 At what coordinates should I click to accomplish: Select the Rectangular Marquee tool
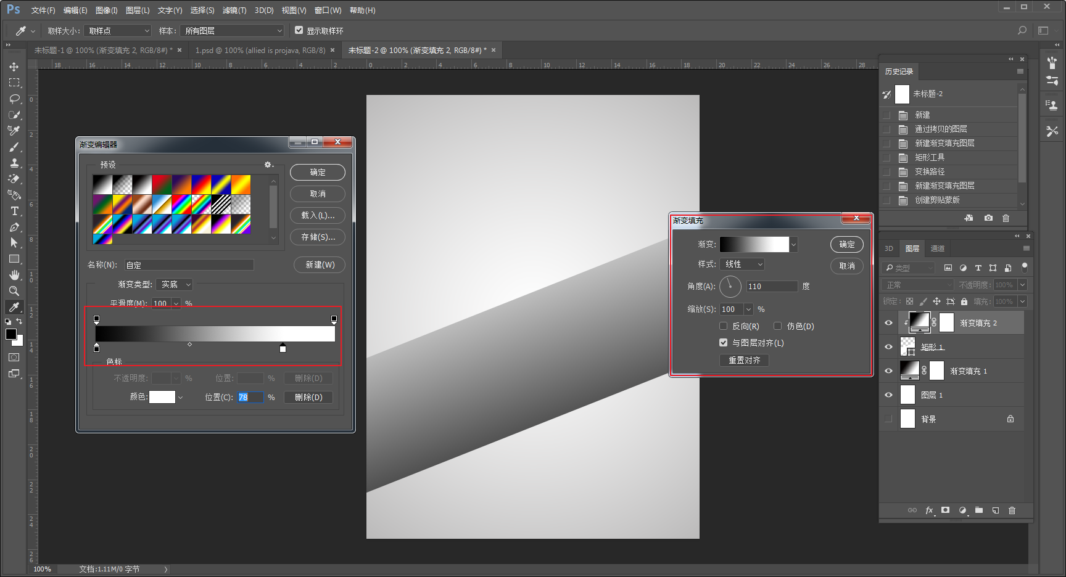(x=14, y=83)
